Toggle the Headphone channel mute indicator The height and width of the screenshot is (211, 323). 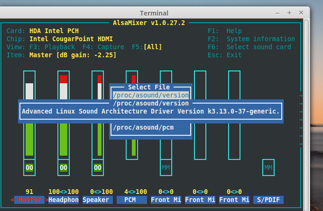coord(64,167)
